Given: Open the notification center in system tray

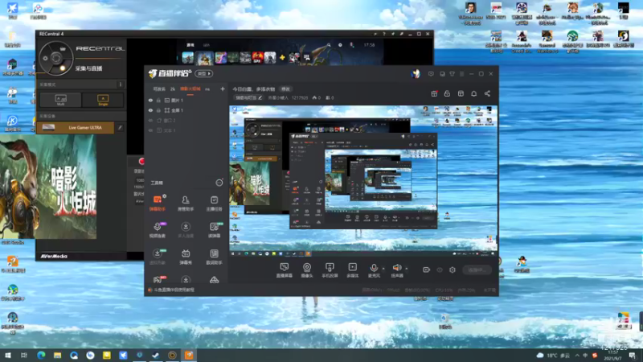Looking at the screenshot, I should click(x=632, y=356).
